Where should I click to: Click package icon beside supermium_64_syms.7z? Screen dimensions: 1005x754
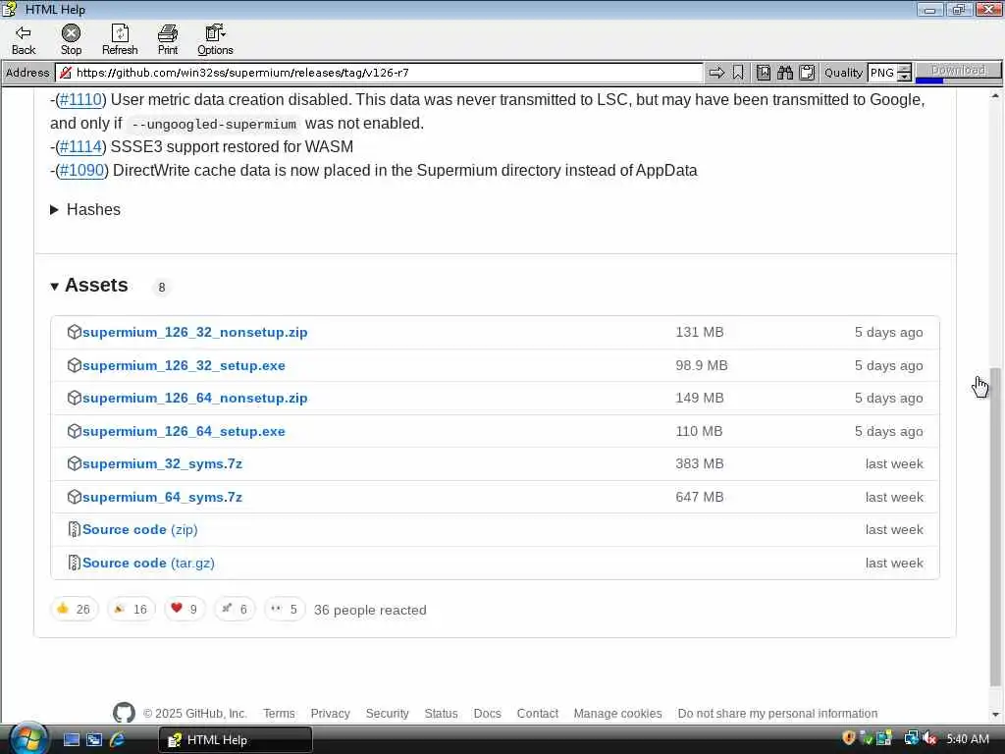pyautogui.click(x=75, y=496)
